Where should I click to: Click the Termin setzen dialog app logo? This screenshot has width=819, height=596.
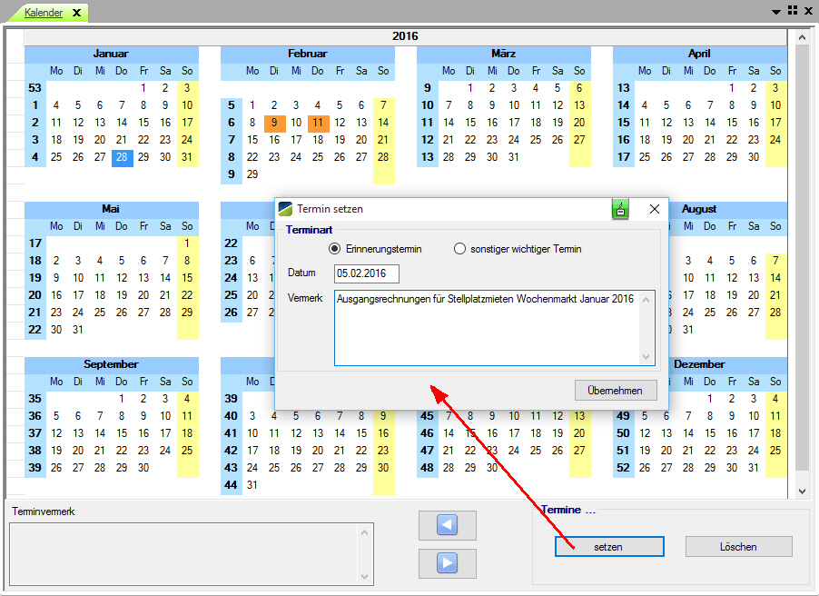[x=286, y=209]
